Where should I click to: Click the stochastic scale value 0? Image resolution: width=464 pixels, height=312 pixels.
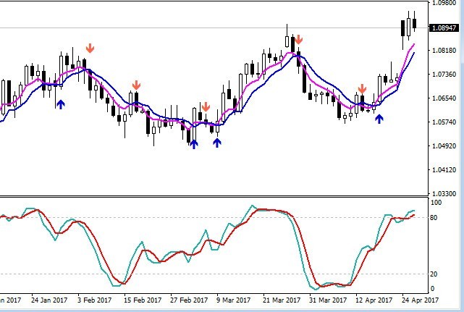pyautogui.click(x=433, y=289)
